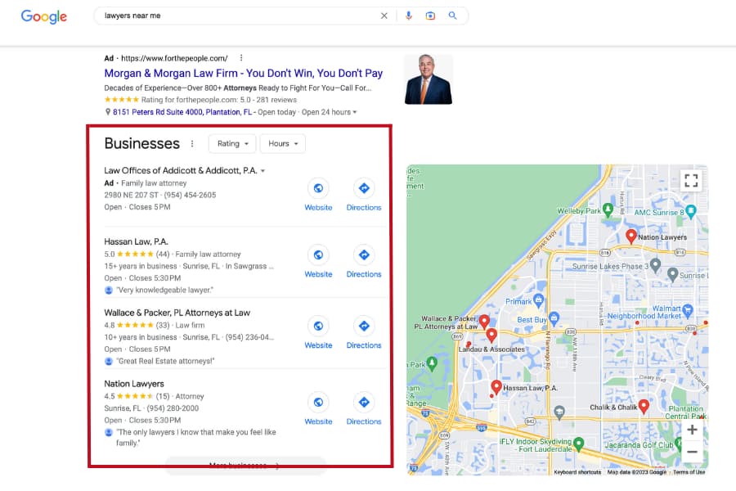This screenshot has width=736, height=491.
Task: Clear the search query with the X icon
Action: pos(384,16)
